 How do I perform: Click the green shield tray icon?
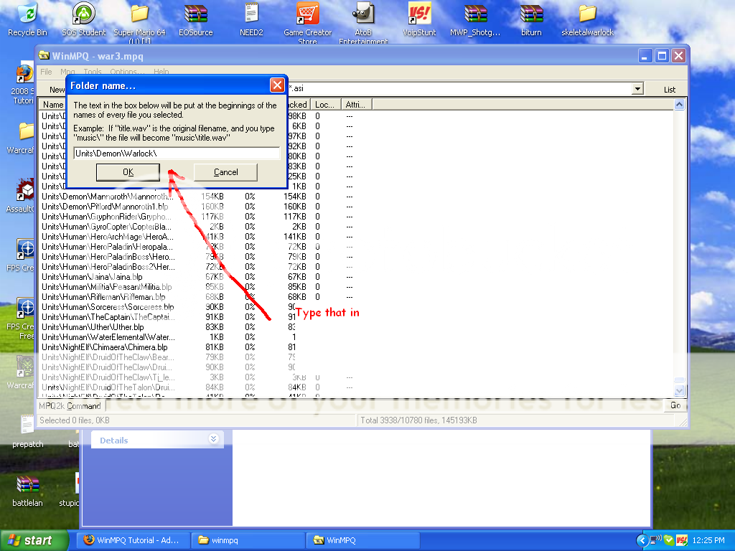pos(670,540)
